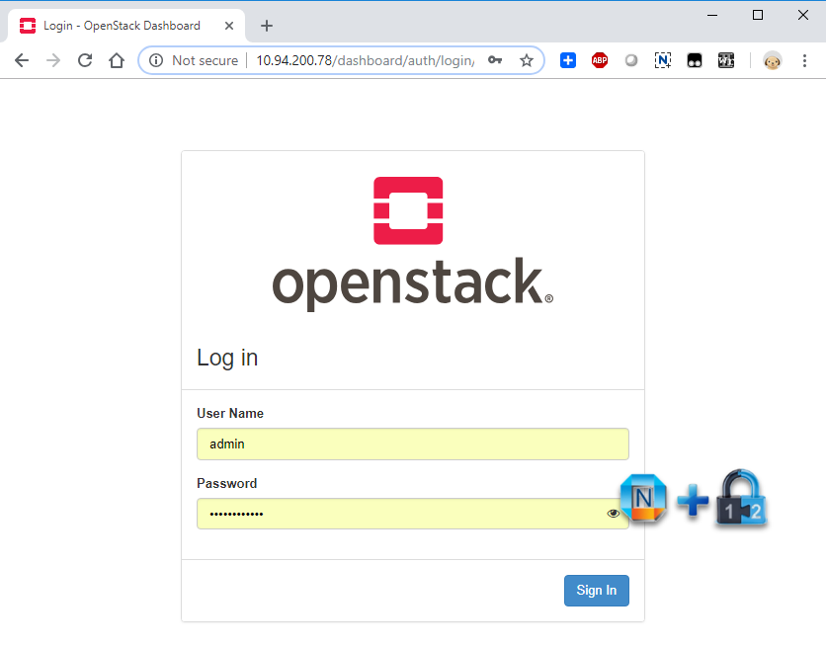826x646 pixels.
Task: Close the Login - OpenStack Dashboard tab
Action: tap(228, 26)
